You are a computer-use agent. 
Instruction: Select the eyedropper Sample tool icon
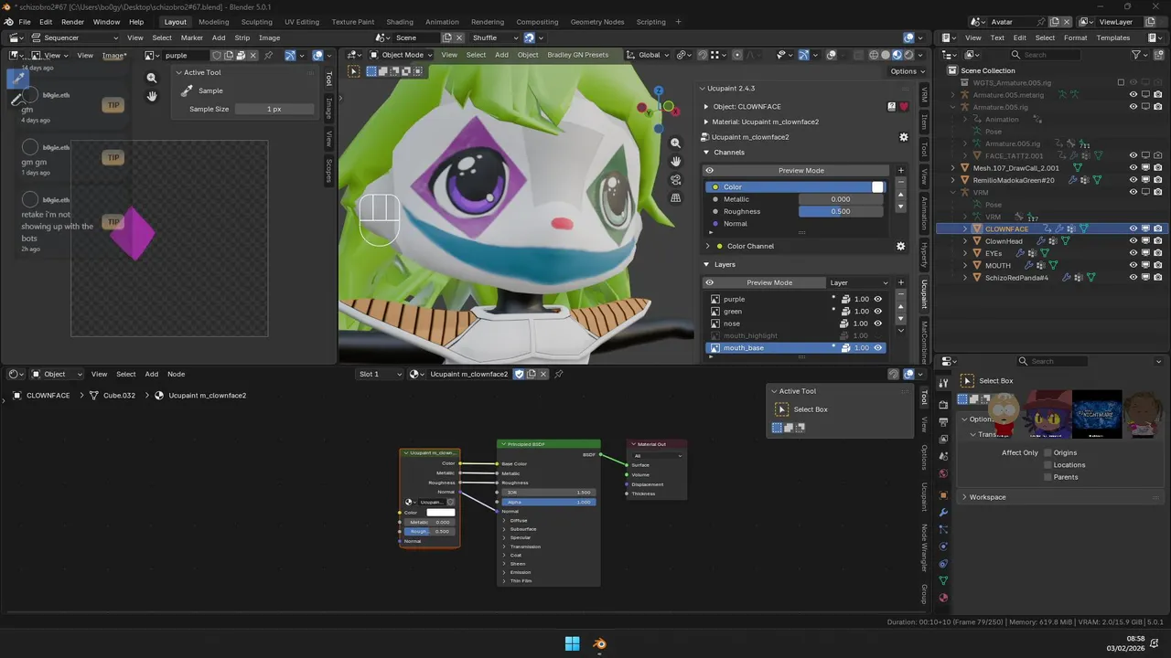(x=17, y=77)
